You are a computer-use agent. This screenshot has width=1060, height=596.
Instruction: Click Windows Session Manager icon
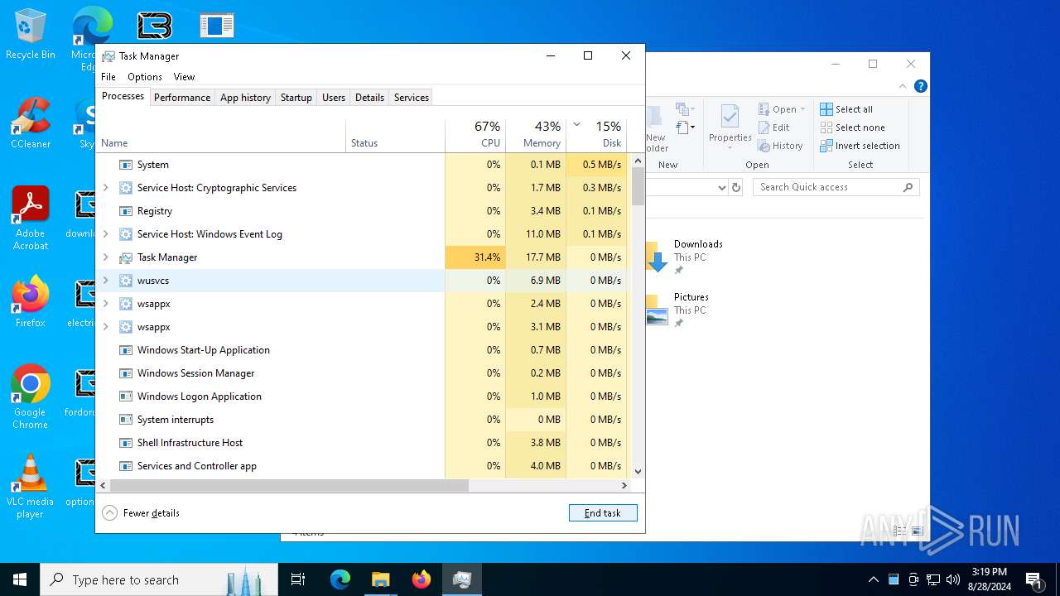tap(126, 373)
